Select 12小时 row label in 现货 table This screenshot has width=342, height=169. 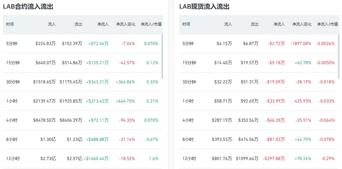[189, 159]
